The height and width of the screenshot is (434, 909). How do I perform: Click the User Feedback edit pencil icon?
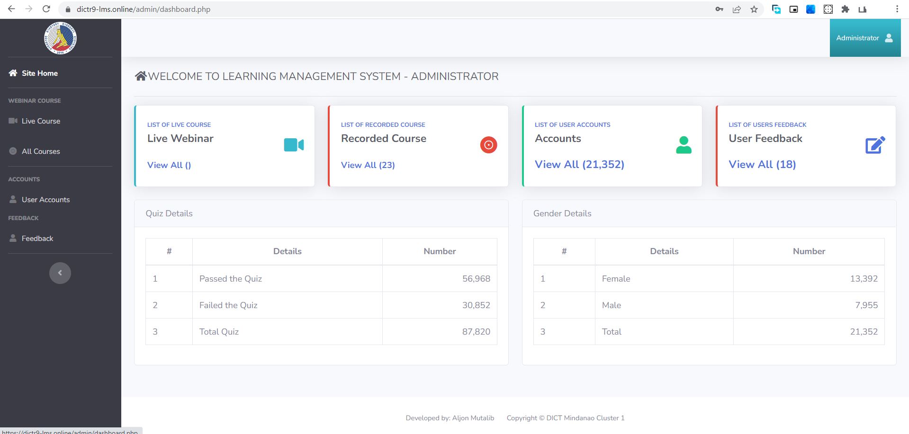875,145
